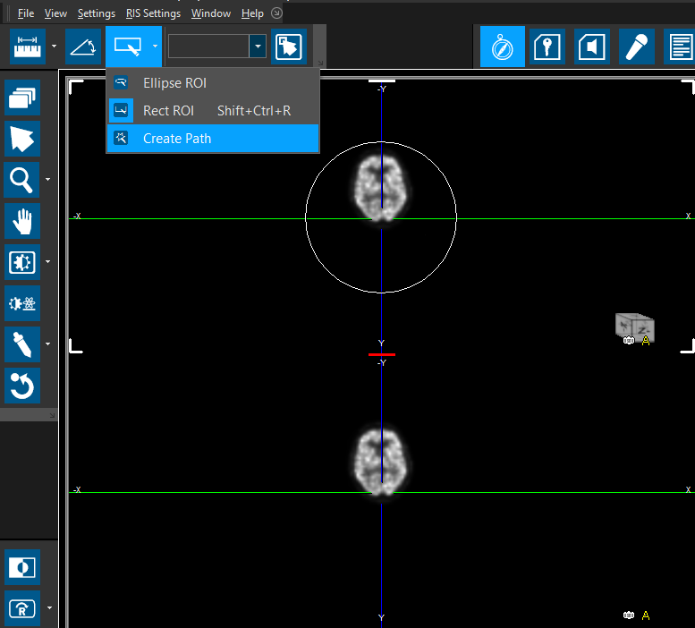Viewport: 695px width, 628px height.
Task: Toggle the compass navigation button
Action: coord(503,47)
